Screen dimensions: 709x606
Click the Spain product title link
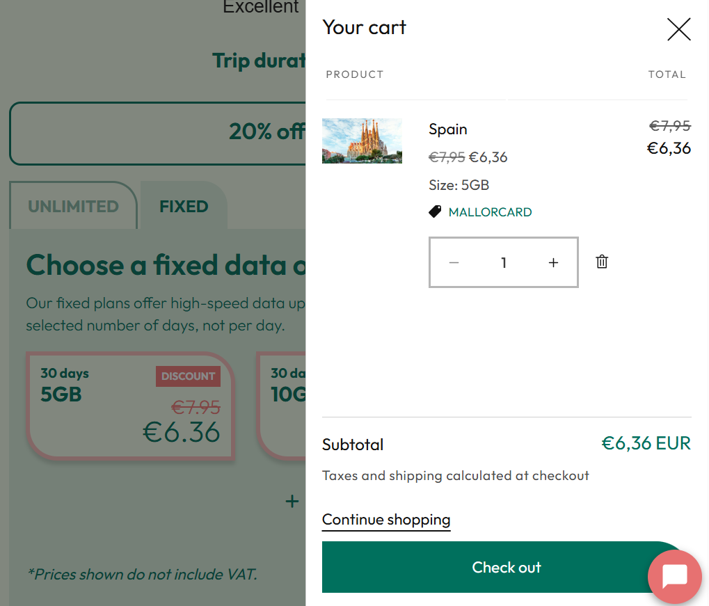(447, 129)
